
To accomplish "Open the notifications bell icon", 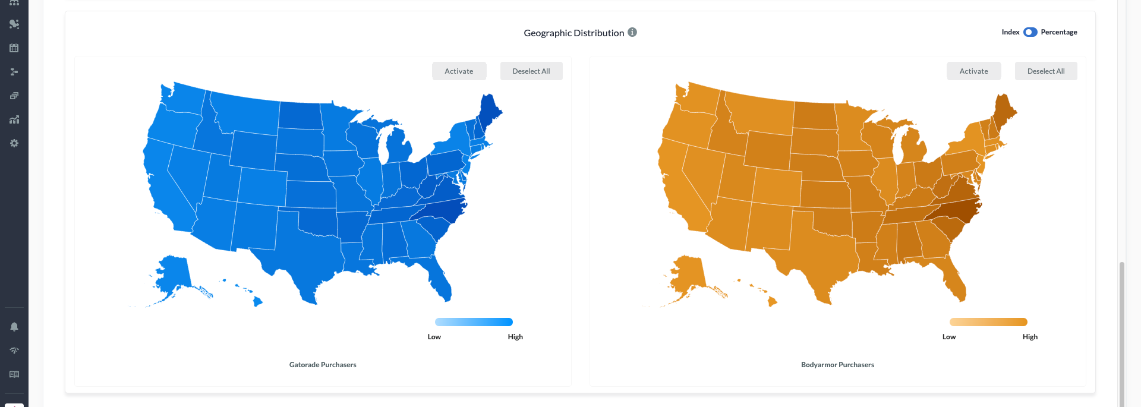I will pyautogui.click(x=14, y=327).
